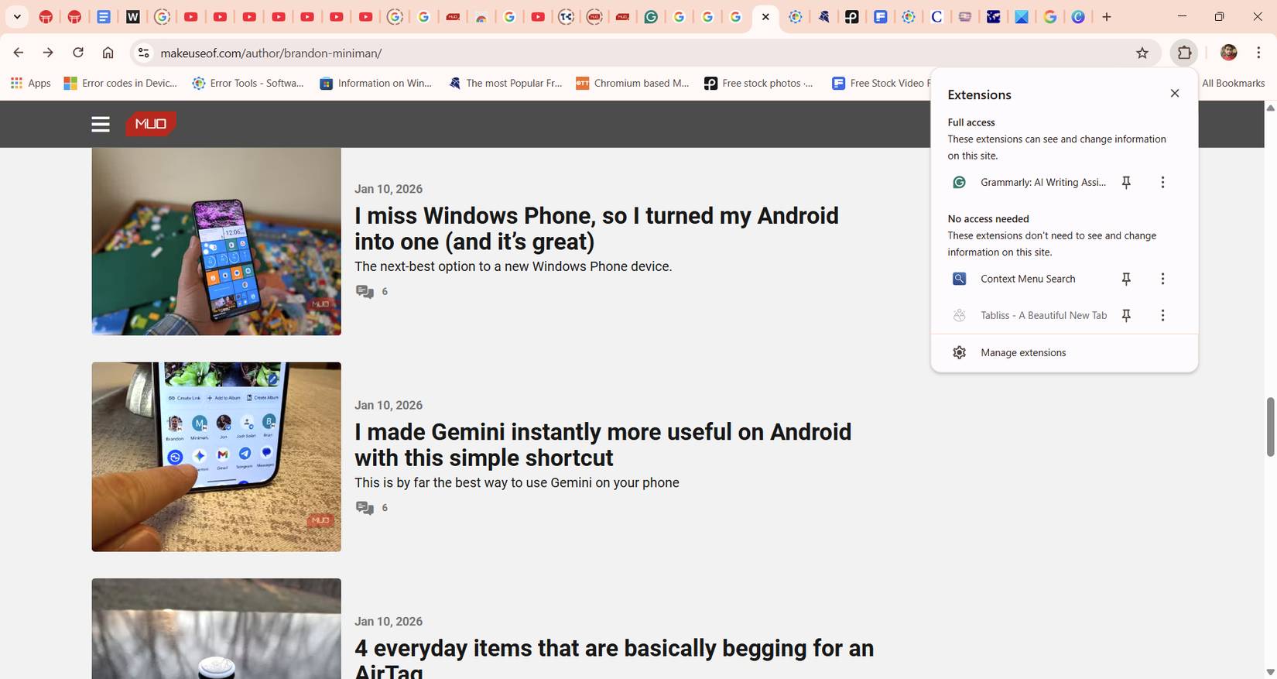Click the page vertical scrollbar thumb
Viewport: 1277px width, 679px height.
(1270, 427)
